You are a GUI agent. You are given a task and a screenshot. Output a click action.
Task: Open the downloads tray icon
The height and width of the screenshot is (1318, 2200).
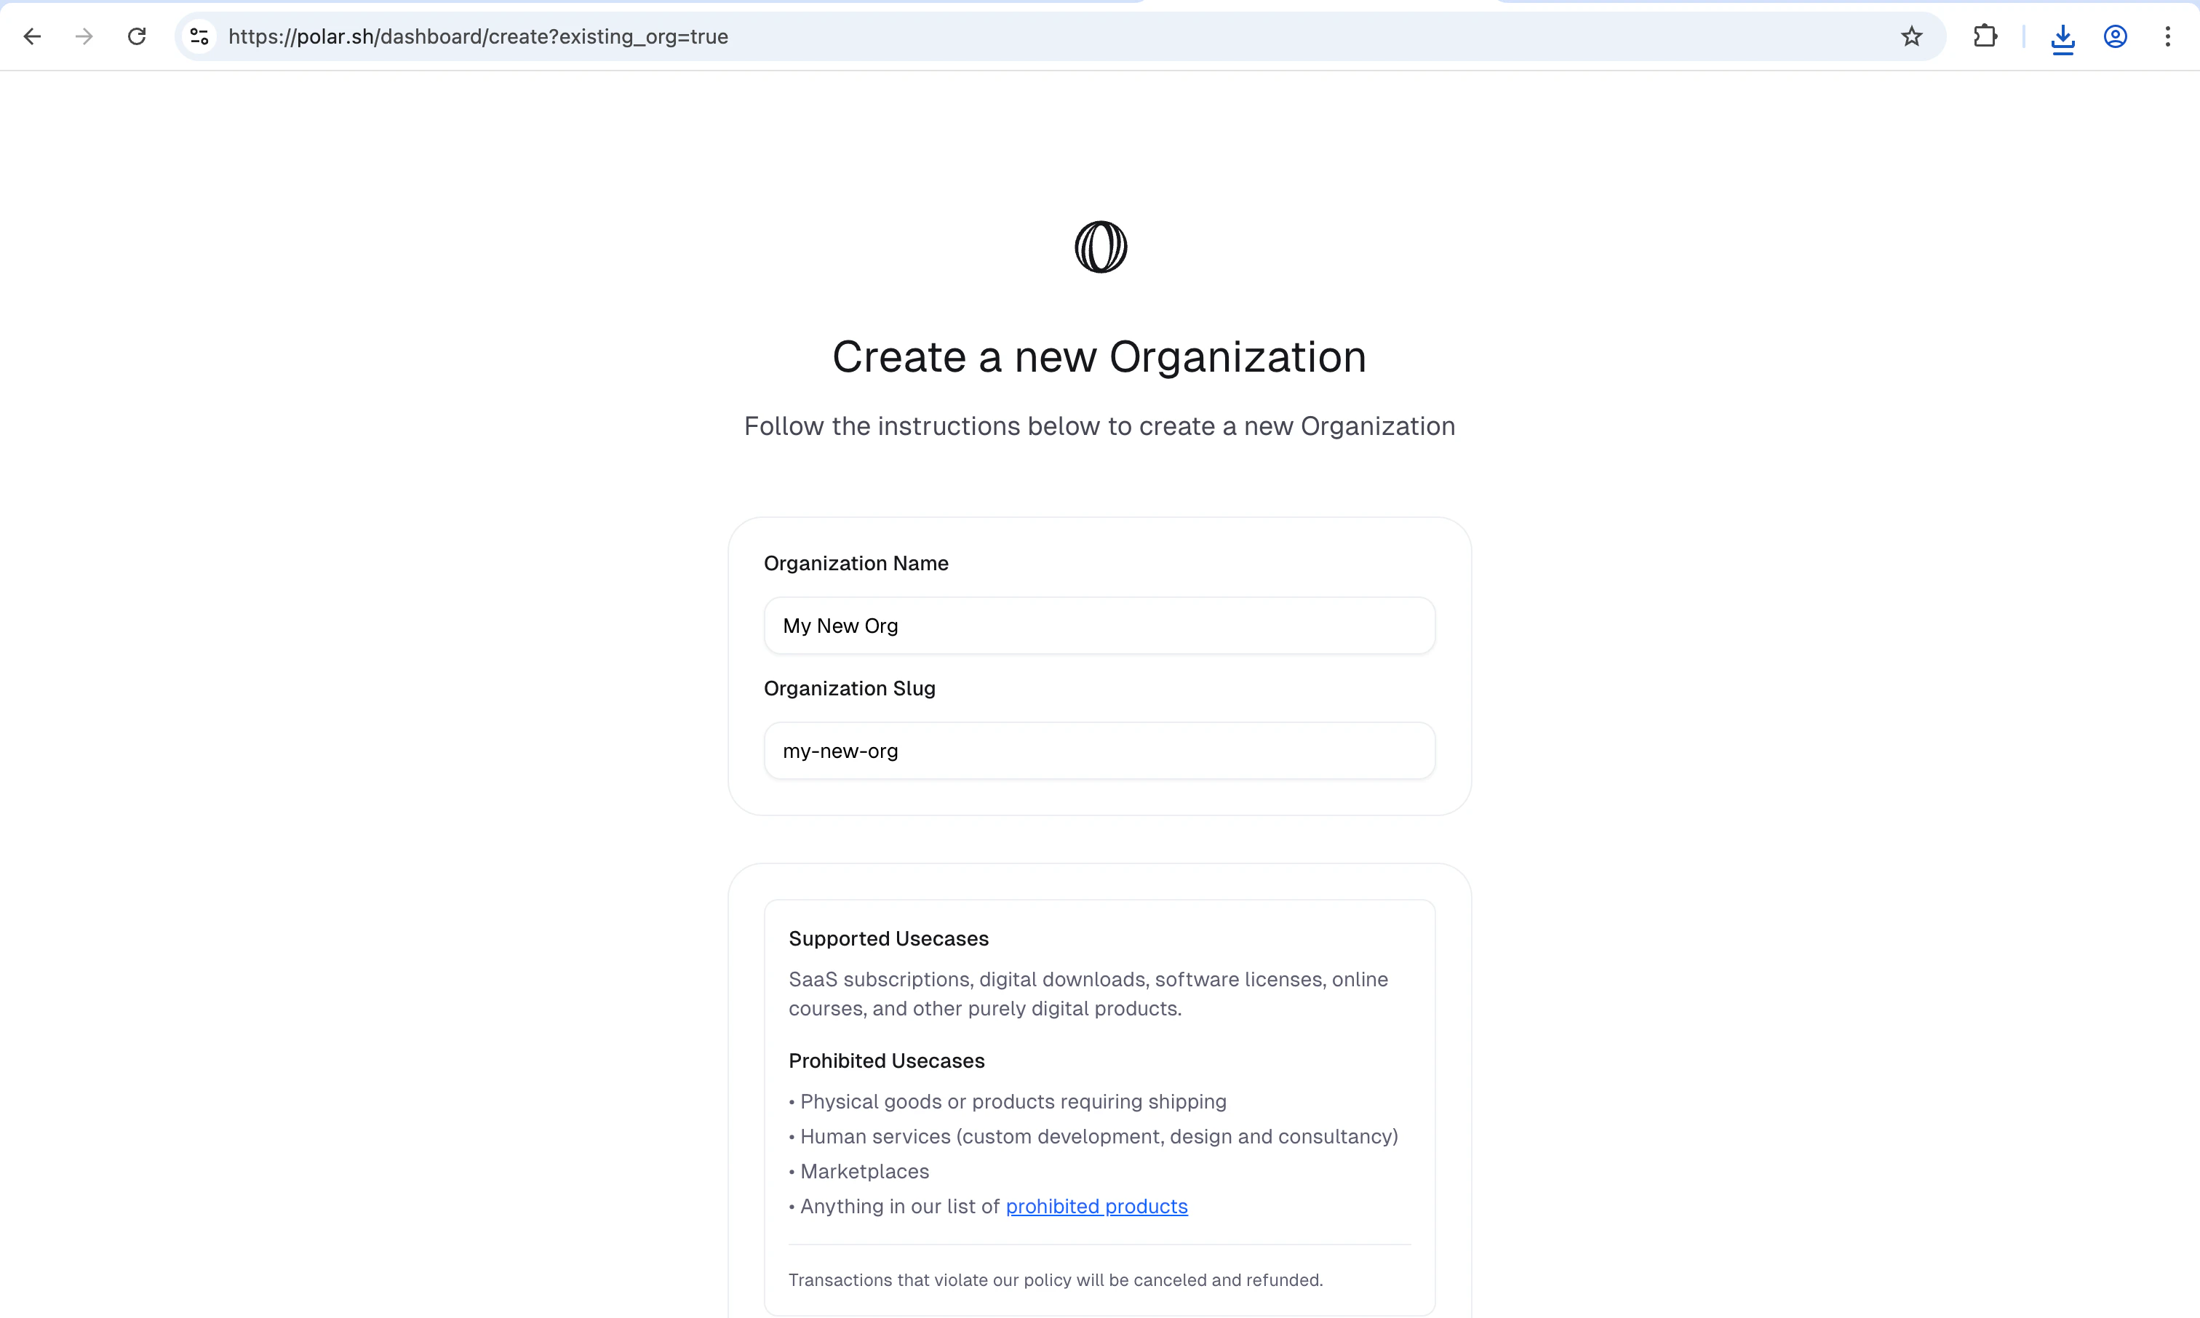[x=2062, y=39]
